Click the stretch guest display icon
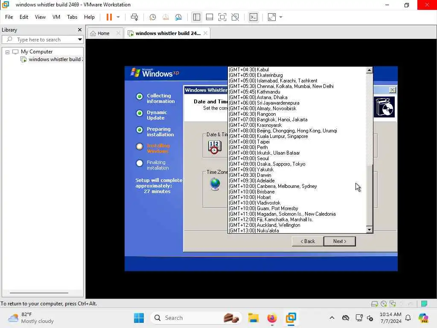Viewport: 437px width, 328px height. (x=272, y=17)
